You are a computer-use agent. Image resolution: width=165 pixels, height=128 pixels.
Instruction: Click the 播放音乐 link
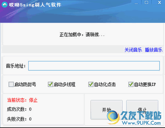click(154, 50)
